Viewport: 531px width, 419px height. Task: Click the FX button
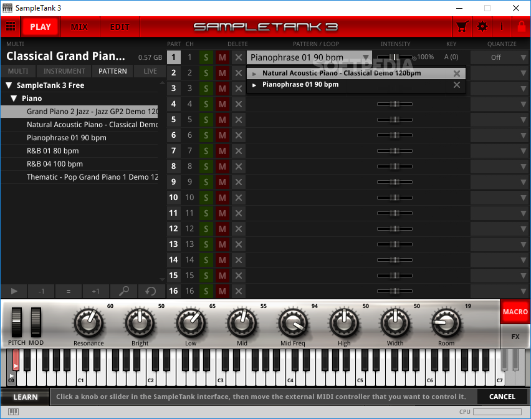[x=515, y=337]
